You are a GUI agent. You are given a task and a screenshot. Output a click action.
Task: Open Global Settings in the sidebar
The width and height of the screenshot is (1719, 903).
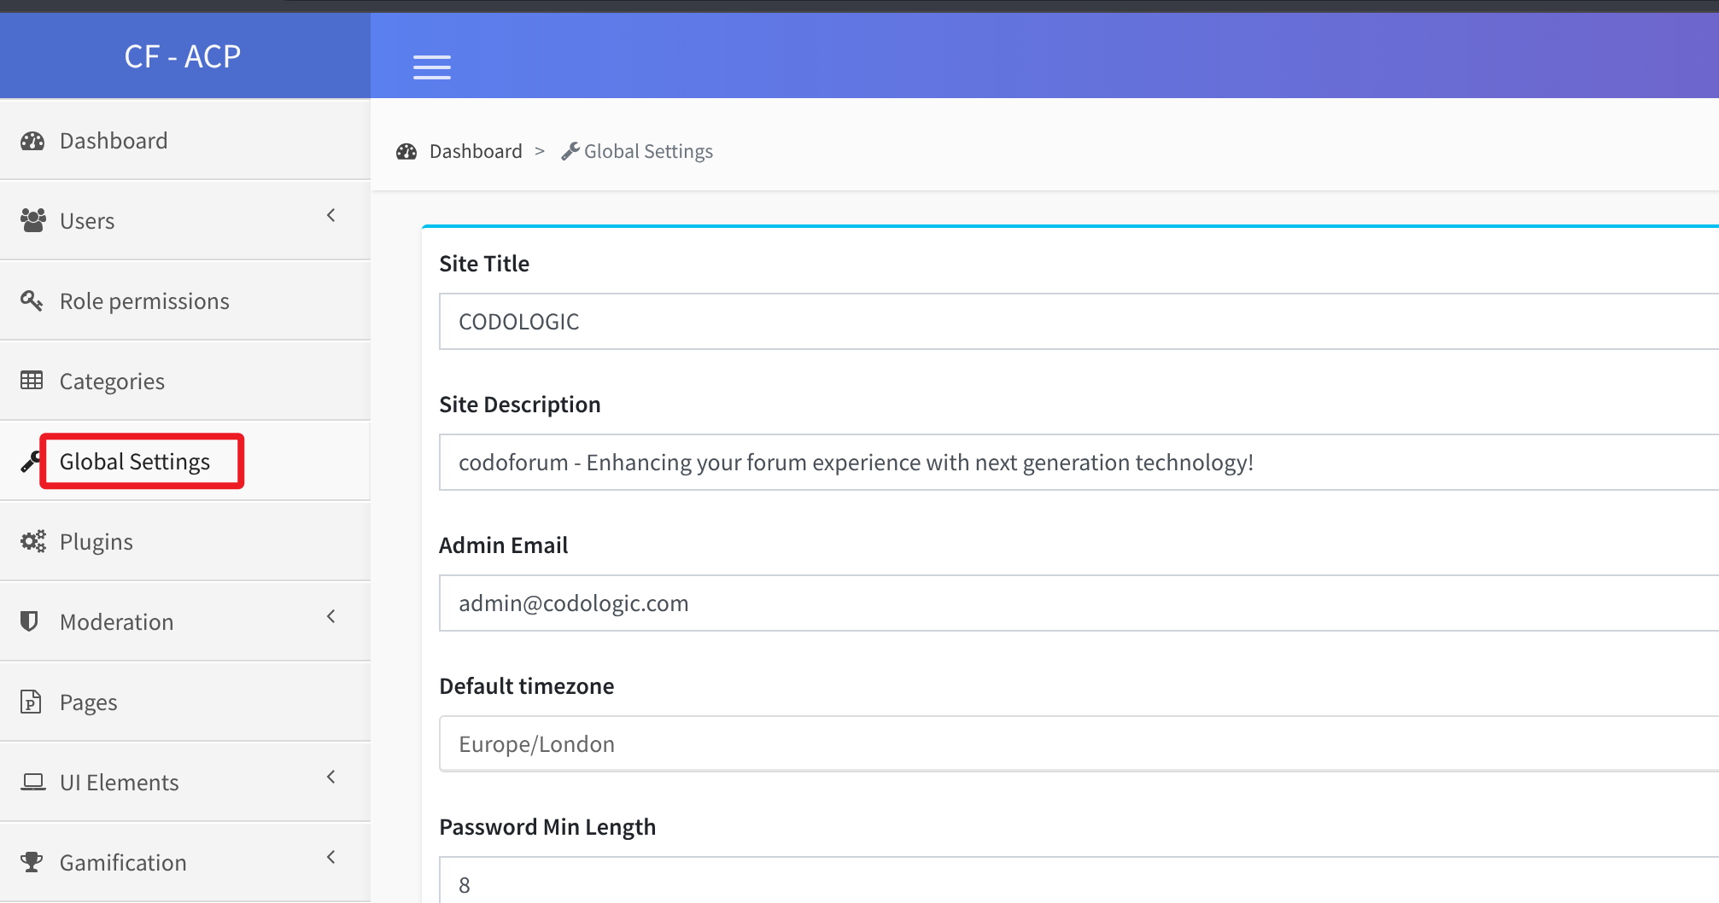click(135, 462)
